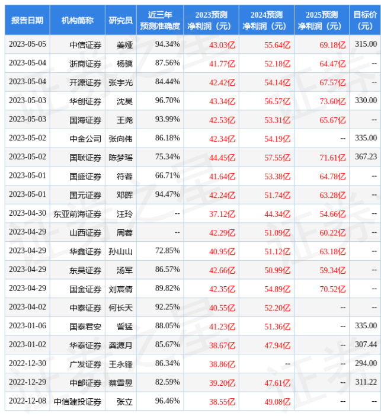Click the date 2023-01-06

point(27,326)
